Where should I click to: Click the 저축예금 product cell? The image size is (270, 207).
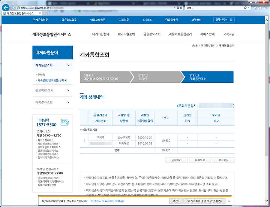tap(124, 143)
